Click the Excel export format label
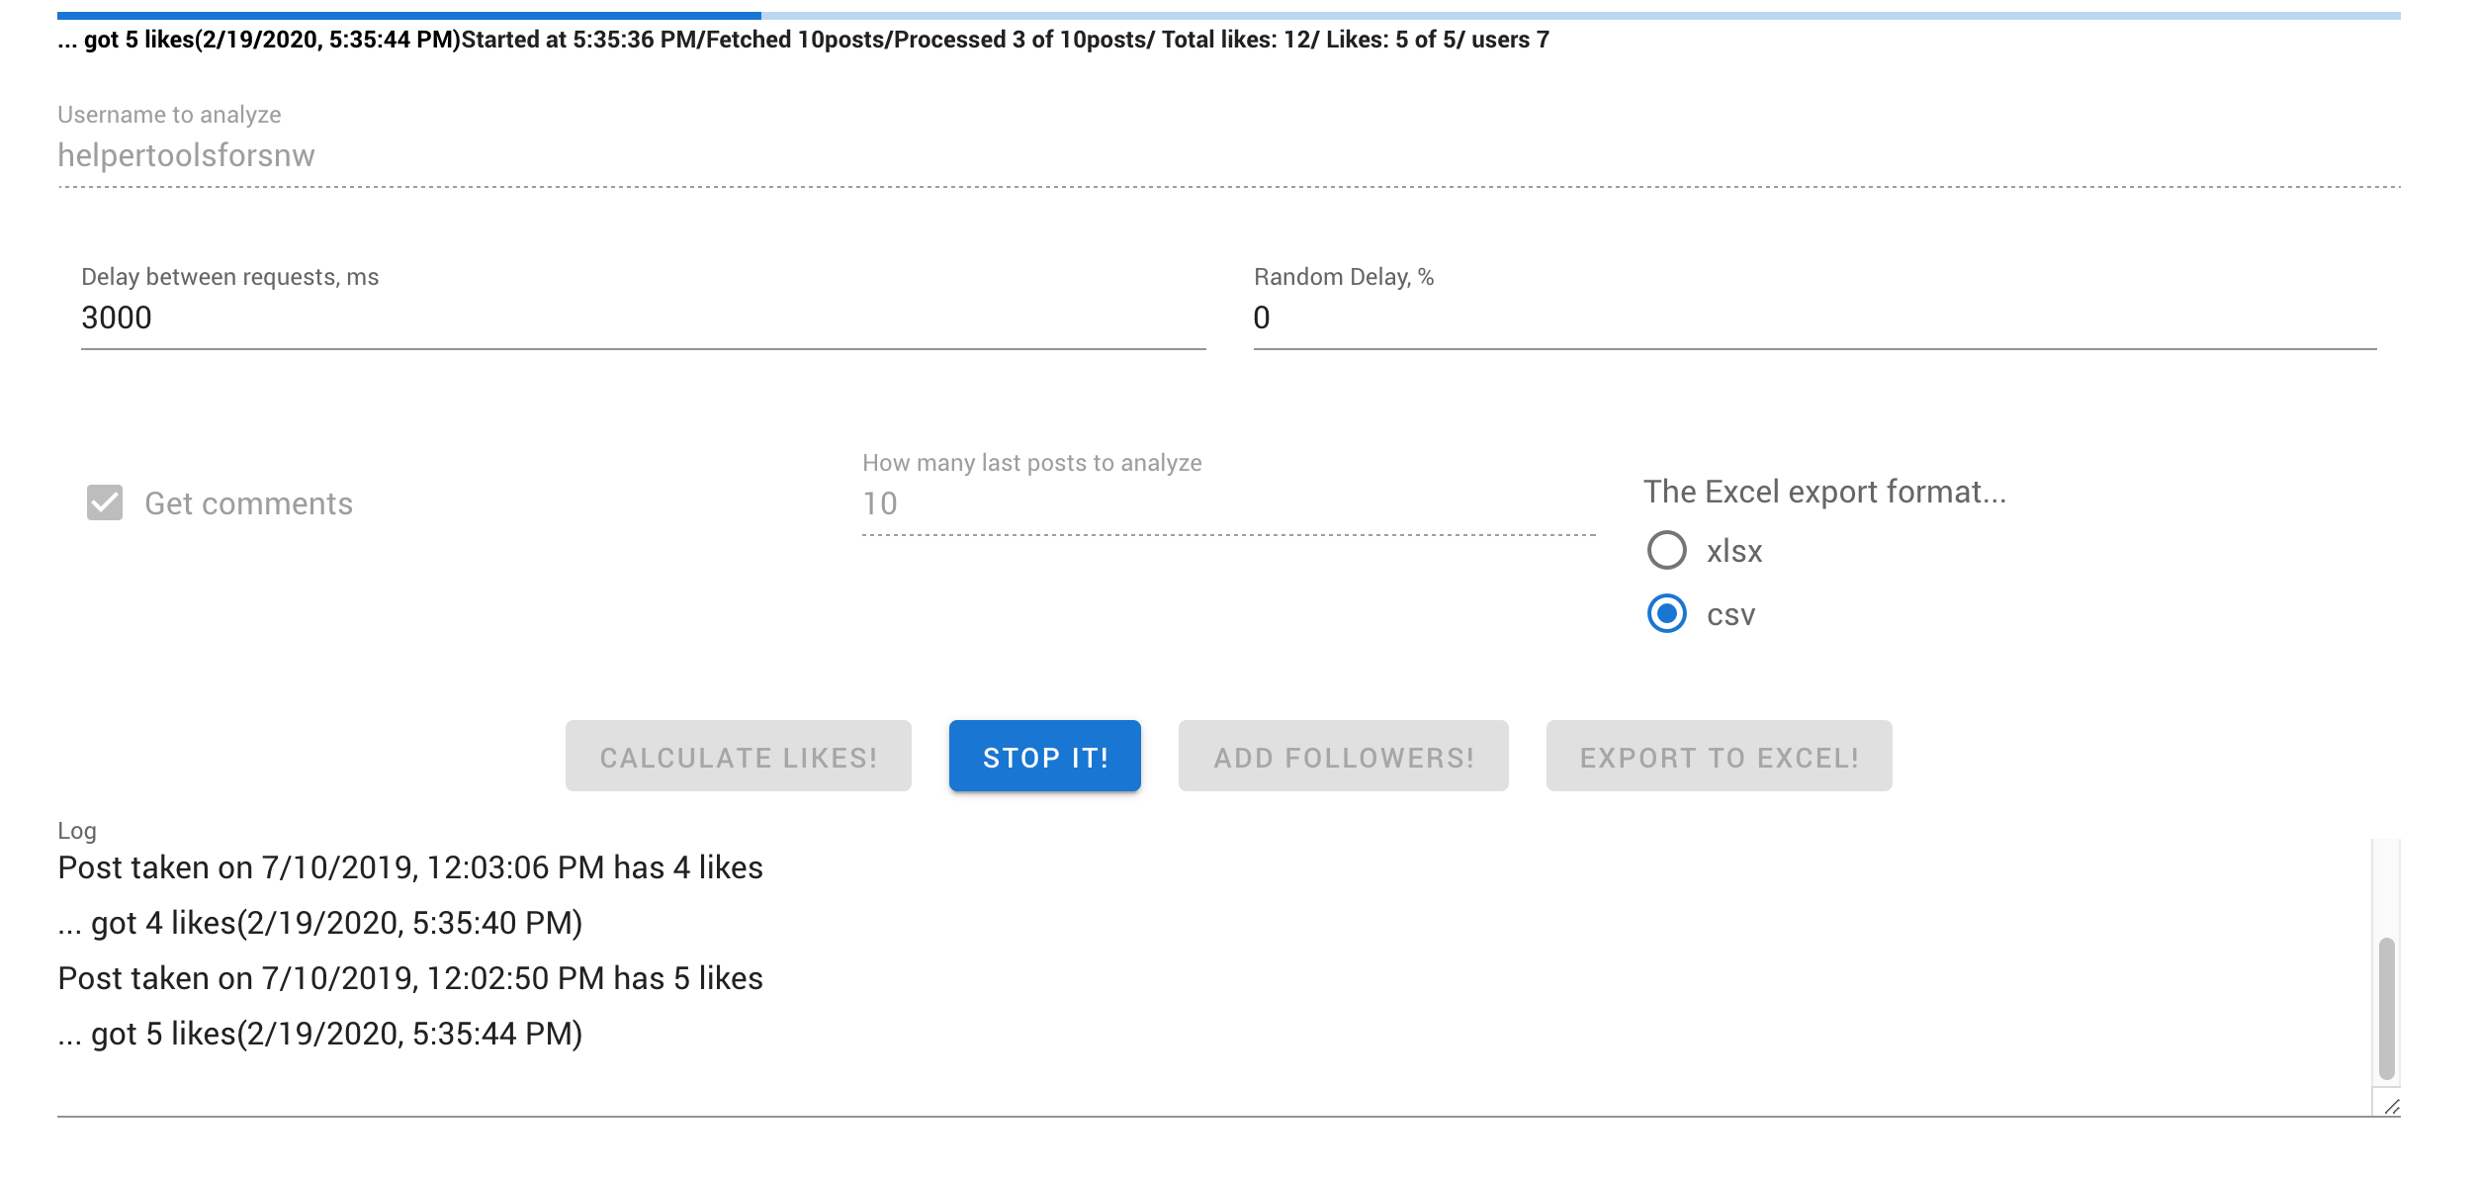Image resolution: width=2476 pixels, height=1179 pixels. pos(1825,491)
